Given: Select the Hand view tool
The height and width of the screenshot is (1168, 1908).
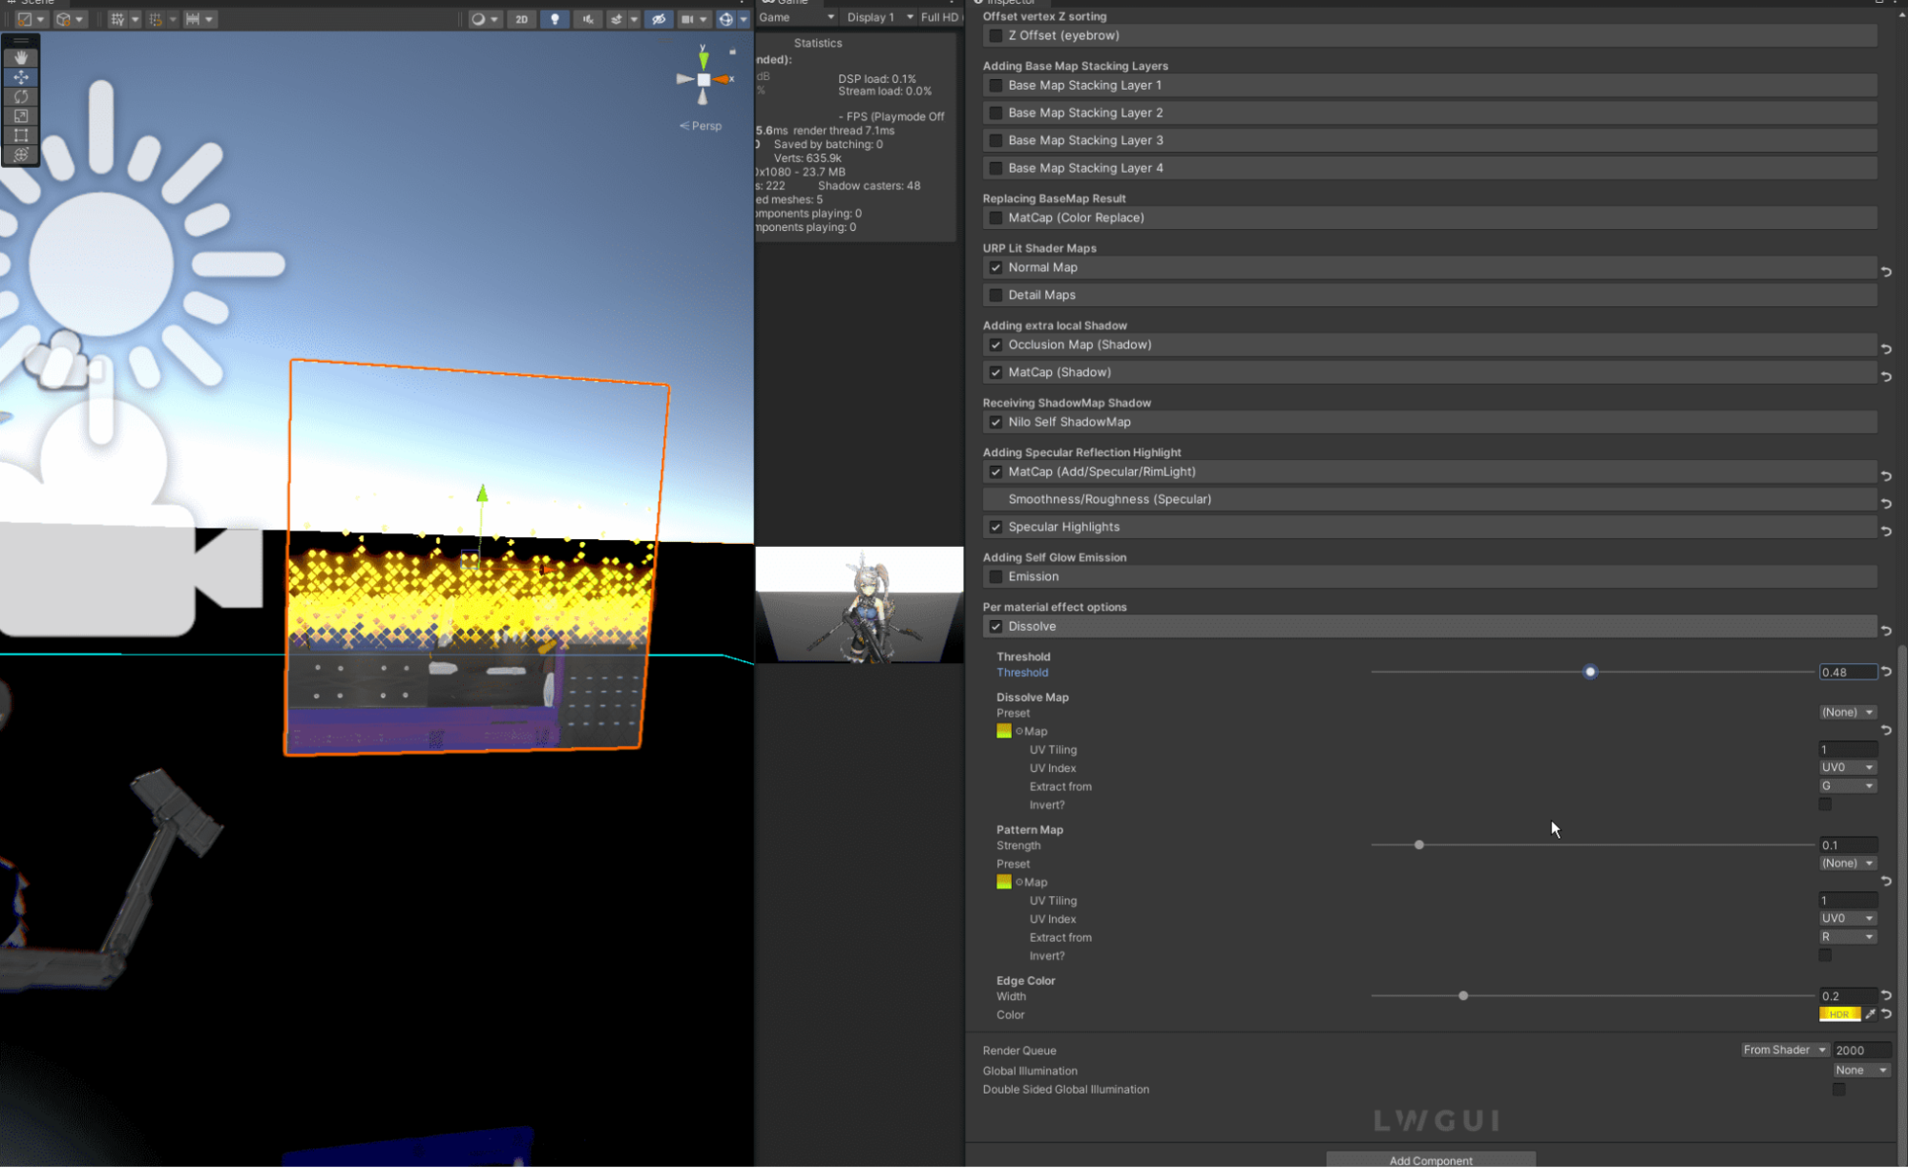Looking at the screenshot, I should point(21,58).
